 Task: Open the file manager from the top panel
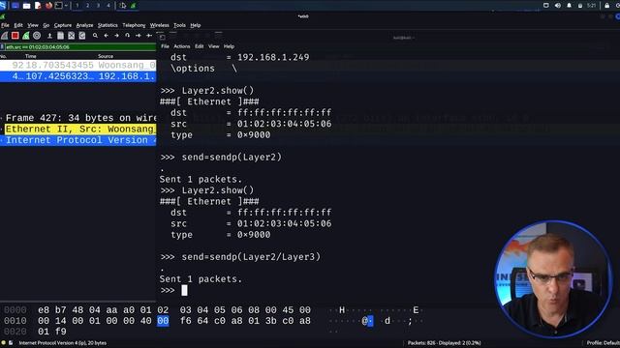pos(27,6)
